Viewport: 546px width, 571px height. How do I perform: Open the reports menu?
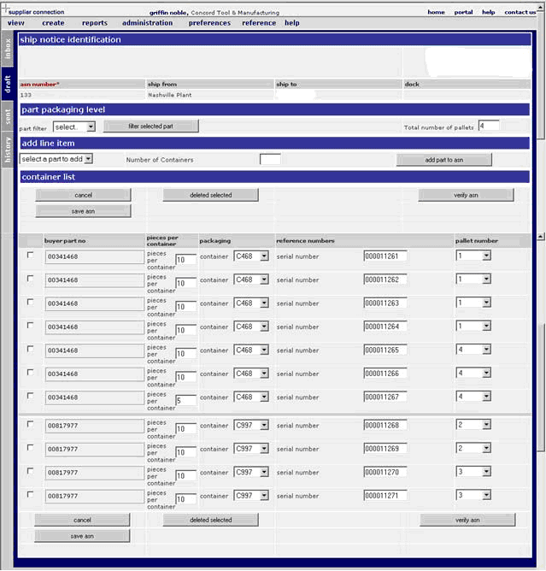(94, 23)
